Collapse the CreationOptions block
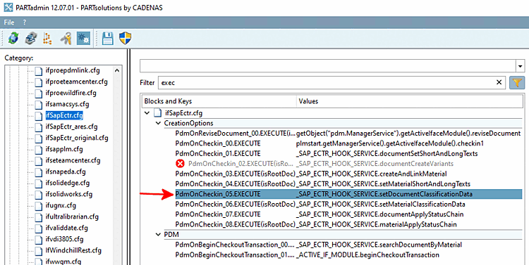This screenshot has height=265, width=529. [158, 124]
